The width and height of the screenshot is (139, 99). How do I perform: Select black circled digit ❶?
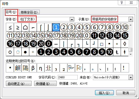click(x=41, y=52)
